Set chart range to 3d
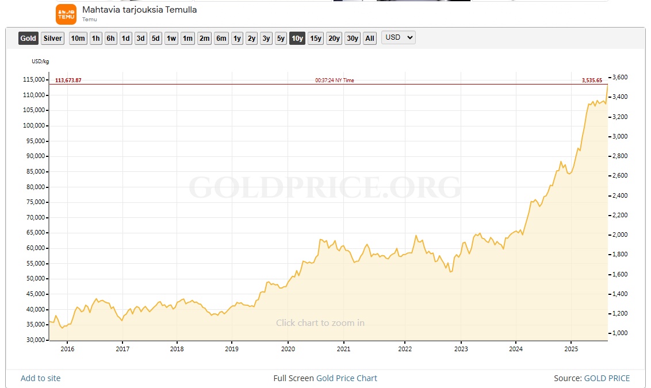 141,38
